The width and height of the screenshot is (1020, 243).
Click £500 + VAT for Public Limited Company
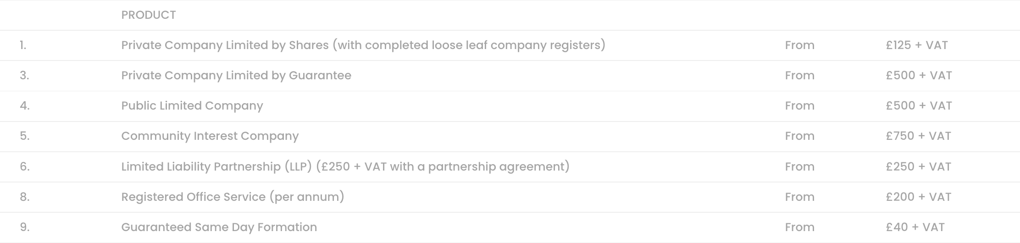(x=919, y=106)
